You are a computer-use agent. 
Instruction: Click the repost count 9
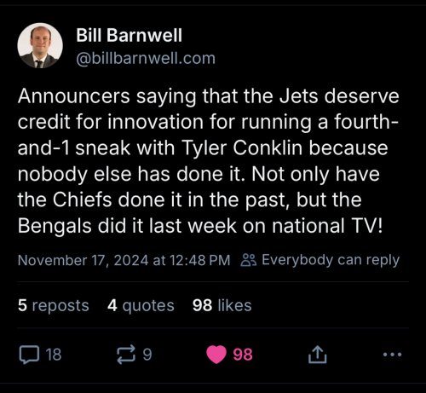pyautogui.click(x=147, y=355)
